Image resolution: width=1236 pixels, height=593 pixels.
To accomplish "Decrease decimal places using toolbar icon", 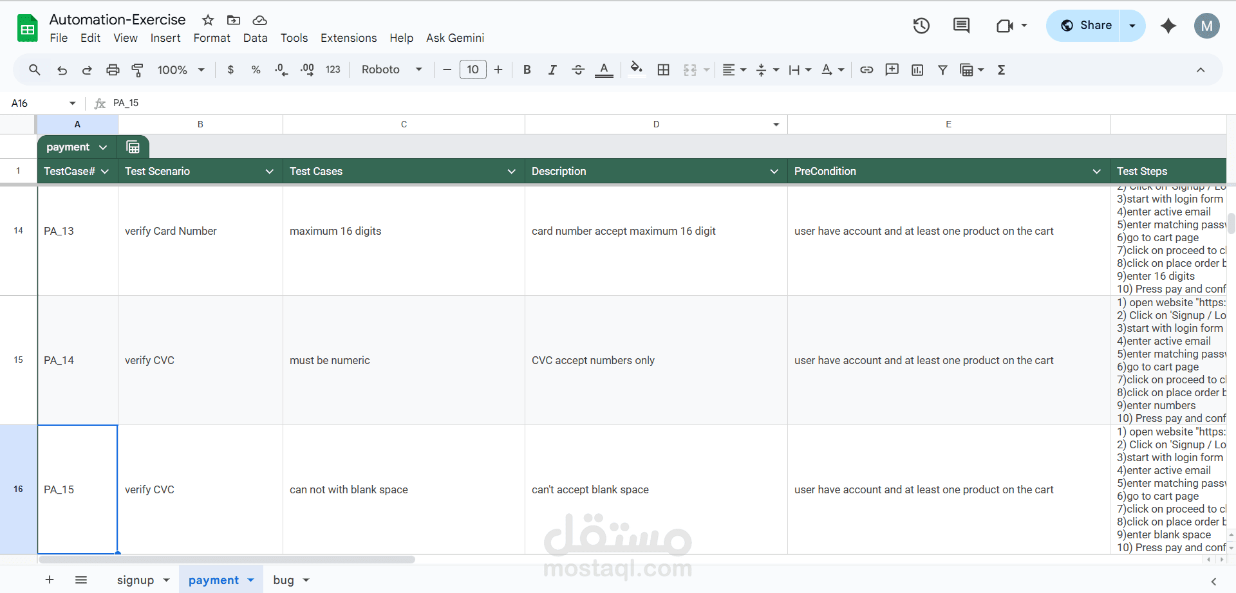I will [x=281, y=69].
